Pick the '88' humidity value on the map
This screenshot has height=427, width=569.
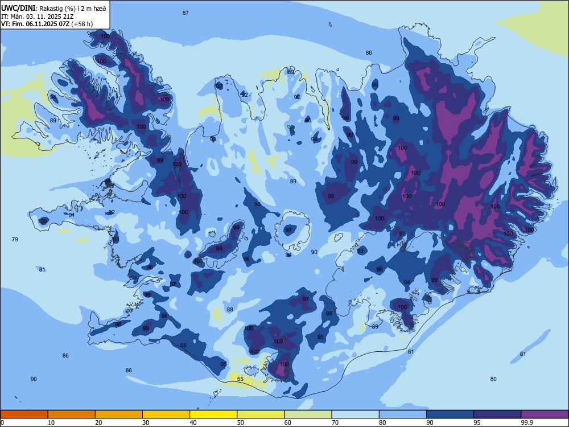[230, 309]
